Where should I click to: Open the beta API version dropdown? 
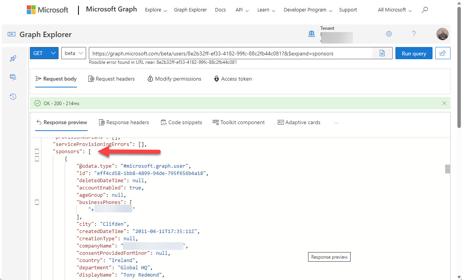point(73,53)
